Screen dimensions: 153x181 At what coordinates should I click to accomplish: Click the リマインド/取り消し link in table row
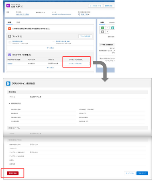click(75, 64)
